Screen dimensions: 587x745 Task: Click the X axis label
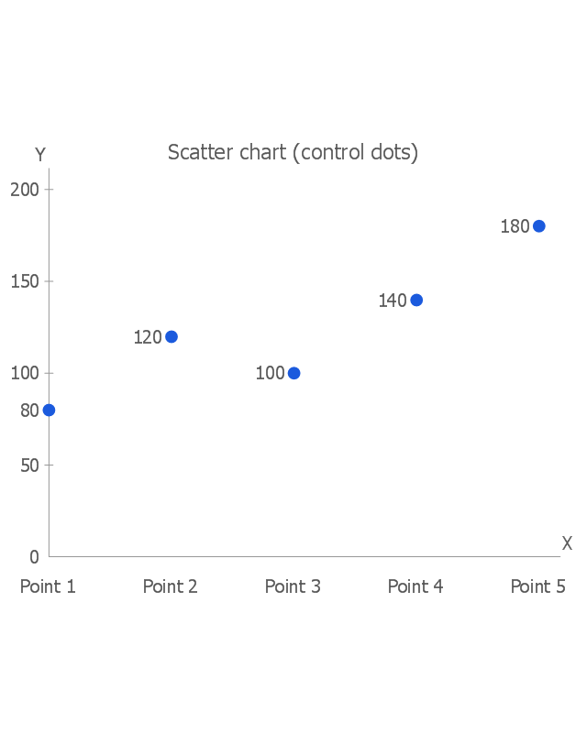(x=567, y=543)
